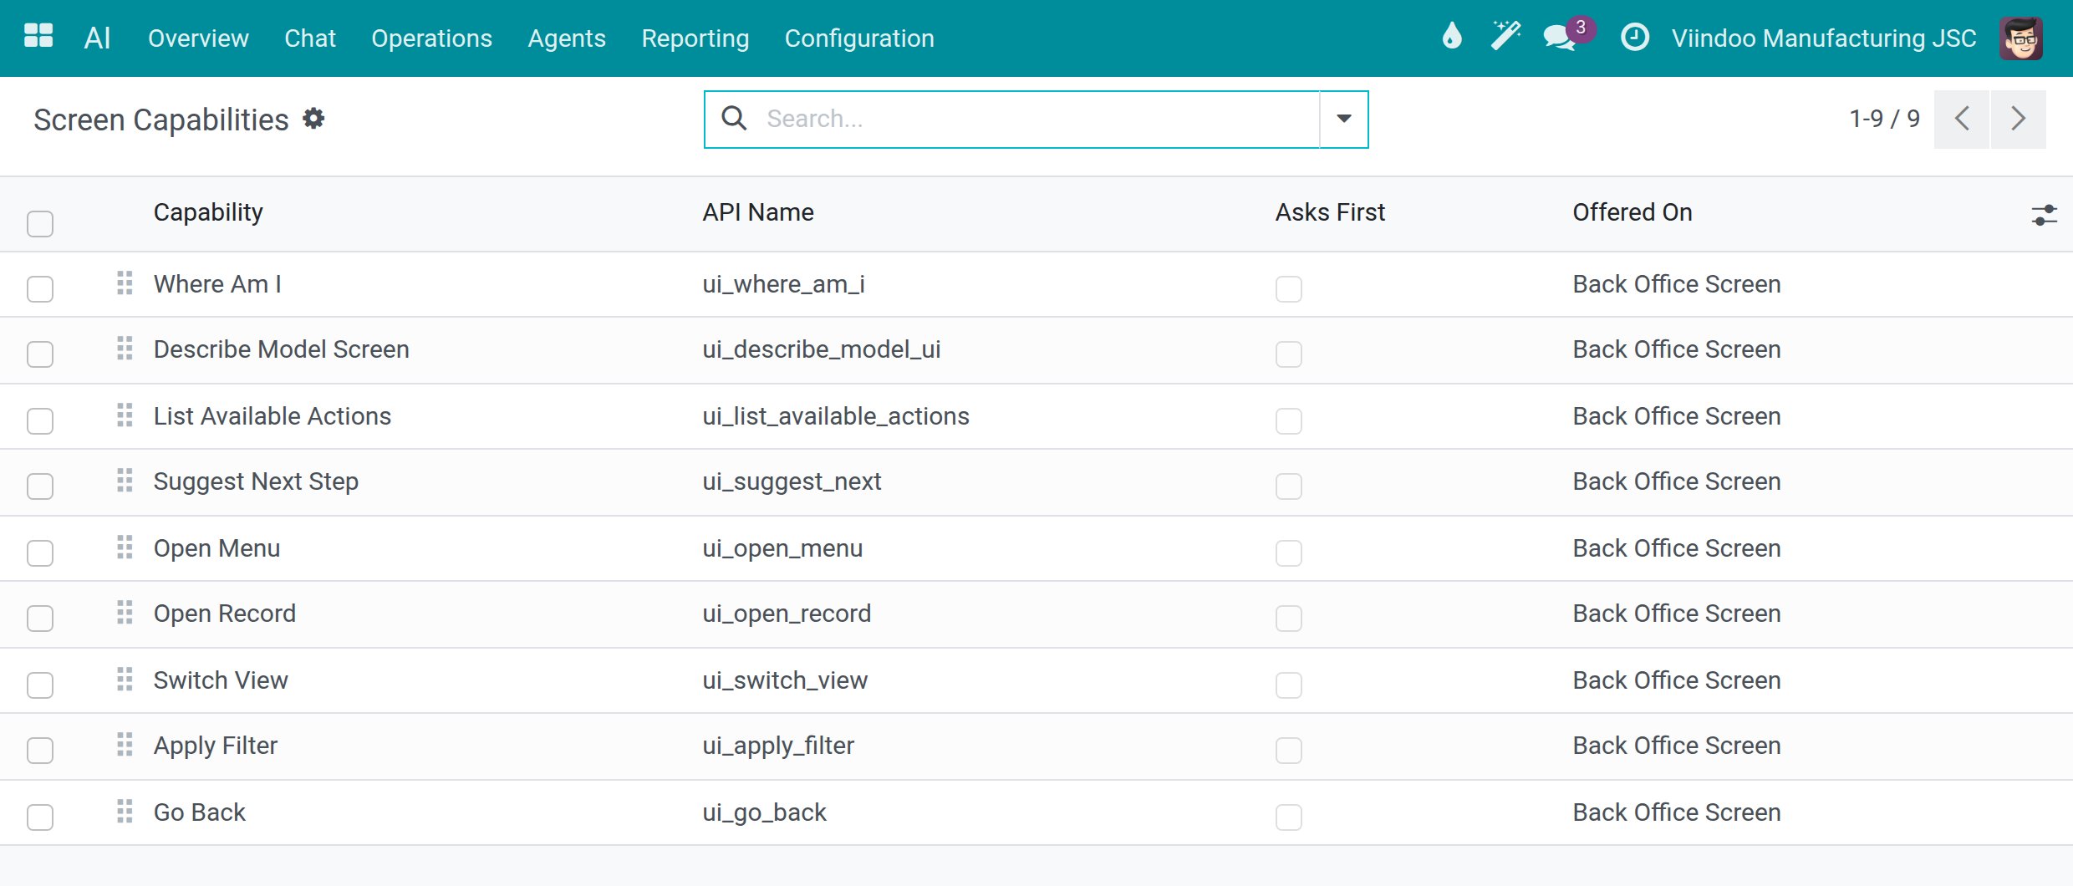Viewport: 2073px width, 886px height.
Task: Click drag handle of Switch View row
Action: (125, 680)
